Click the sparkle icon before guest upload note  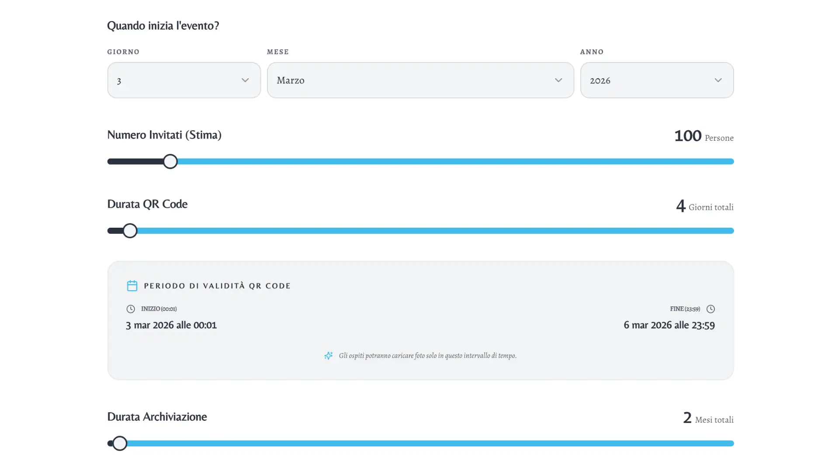(328, 356)
